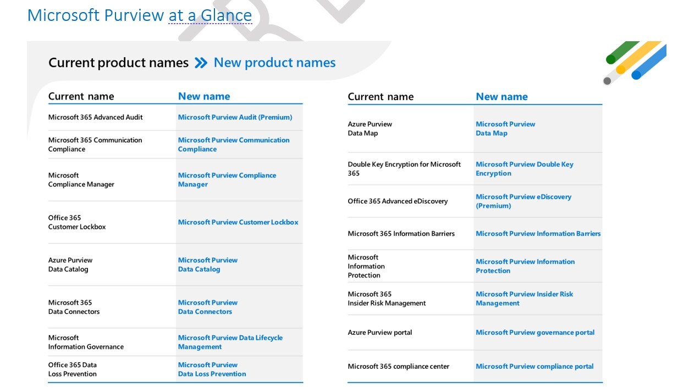Open the Microsoft Purview Audit (Premium) link
This screenshot has height=388, width=689.
tap(235, 117)
